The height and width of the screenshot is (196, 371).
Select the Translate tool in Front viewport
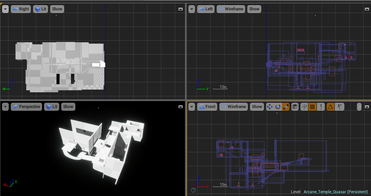[270, 106]
